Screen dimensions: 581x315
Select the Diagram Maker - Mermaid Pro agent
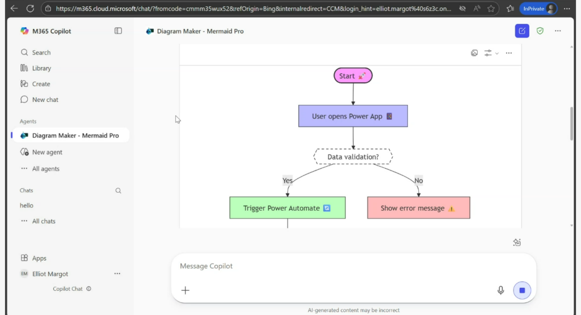pyautogui.click(x=70, y=135)
